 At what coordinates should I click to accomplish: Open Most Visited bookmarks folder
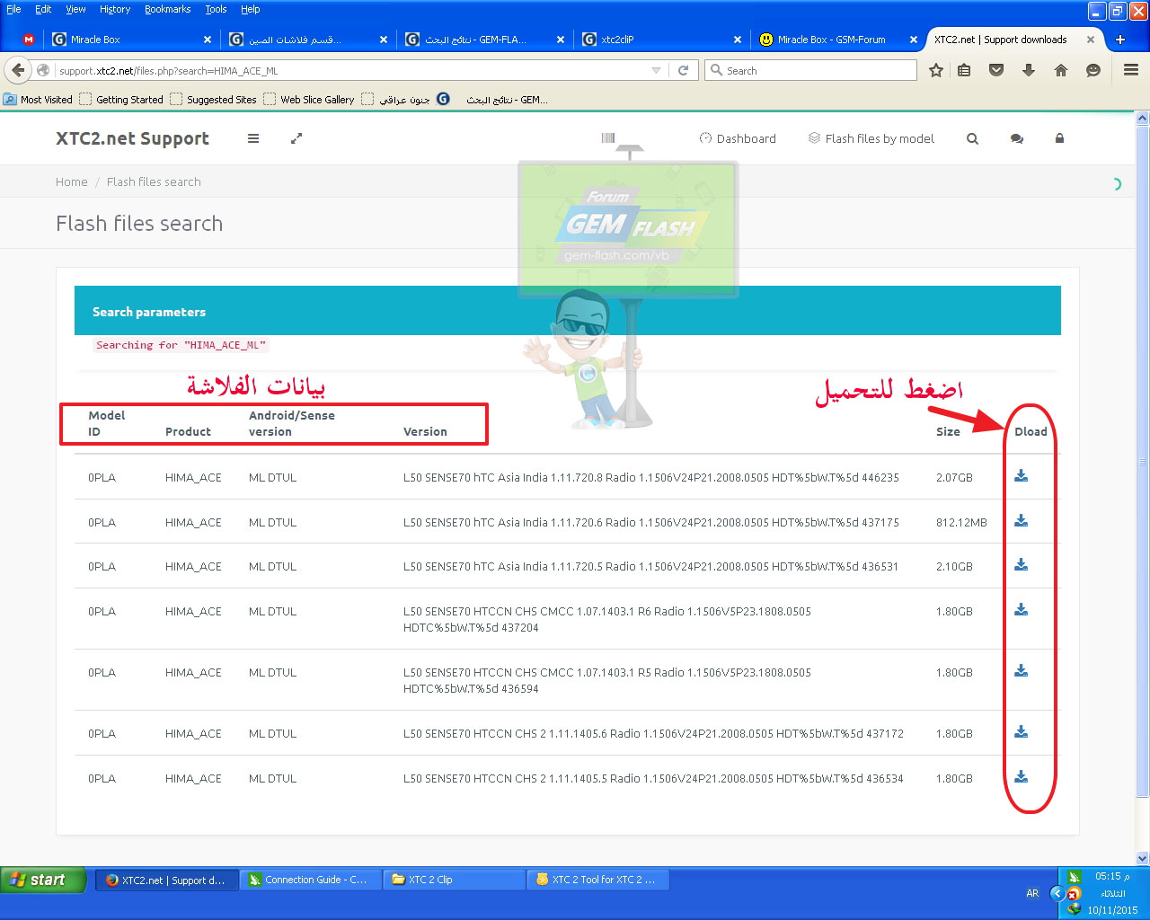[x=39, y=100]
